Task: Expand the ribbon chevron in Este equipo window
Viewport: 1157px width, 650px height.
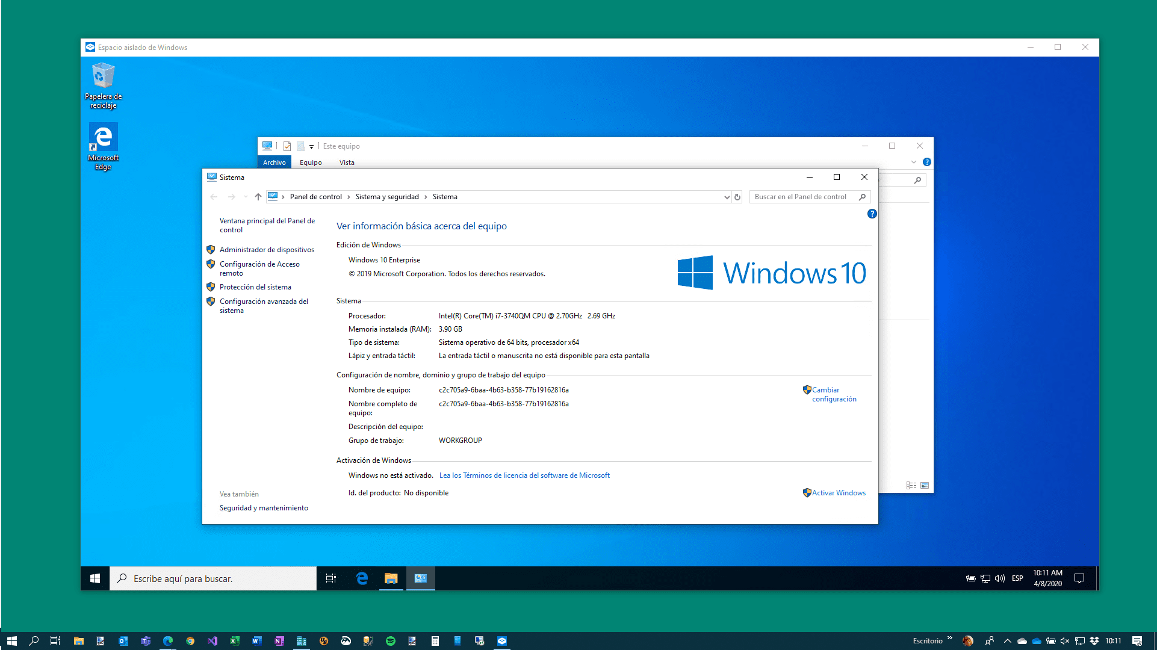Action: coord(914,162)
